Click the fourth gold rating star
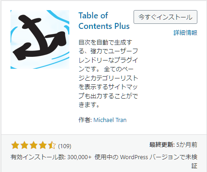 click(x=43, y=145)
